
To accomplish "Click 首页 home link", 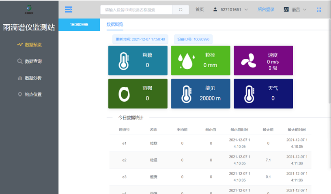I will pyautogui.click(x=200, y=10).
